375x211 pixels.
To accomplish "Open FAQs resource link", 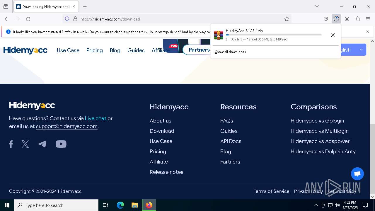I will (226, 121).
